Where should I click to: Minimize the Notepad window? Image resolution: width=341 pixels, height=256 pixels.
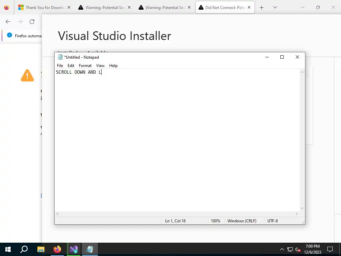click(x=267, y=57)
